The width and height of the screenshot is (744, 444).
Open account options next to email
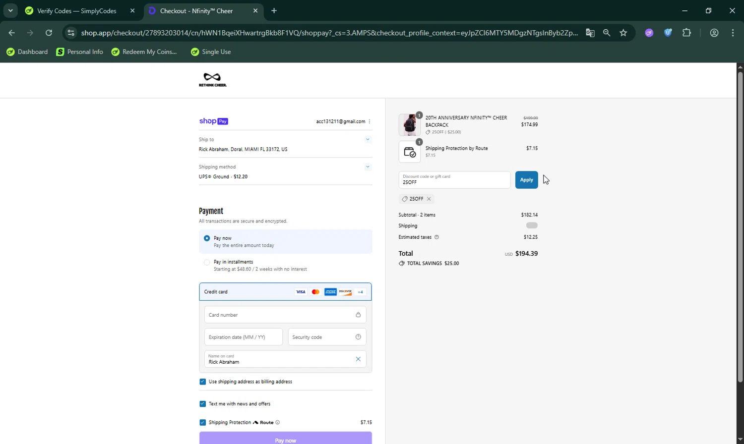click(x=370, y=121)
